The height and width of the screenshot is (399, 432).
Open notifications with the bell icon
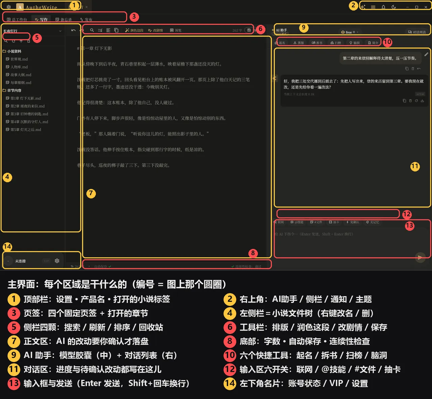(x=383, y=7)
